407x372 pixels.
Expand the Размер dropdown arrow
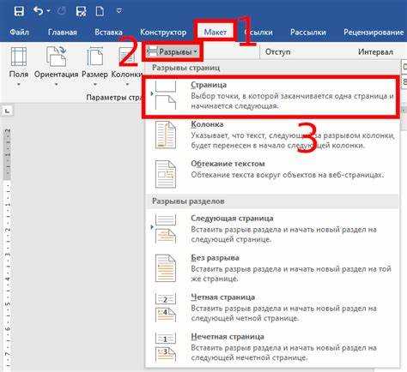[95, 84]
